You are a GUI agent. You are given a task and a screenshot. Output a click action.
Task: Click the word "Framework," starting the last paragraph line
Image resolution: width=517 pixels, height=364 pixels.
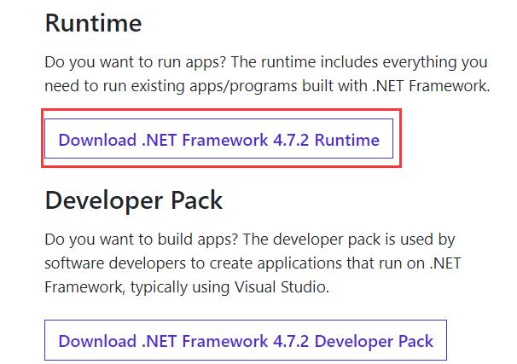[85, 287]
